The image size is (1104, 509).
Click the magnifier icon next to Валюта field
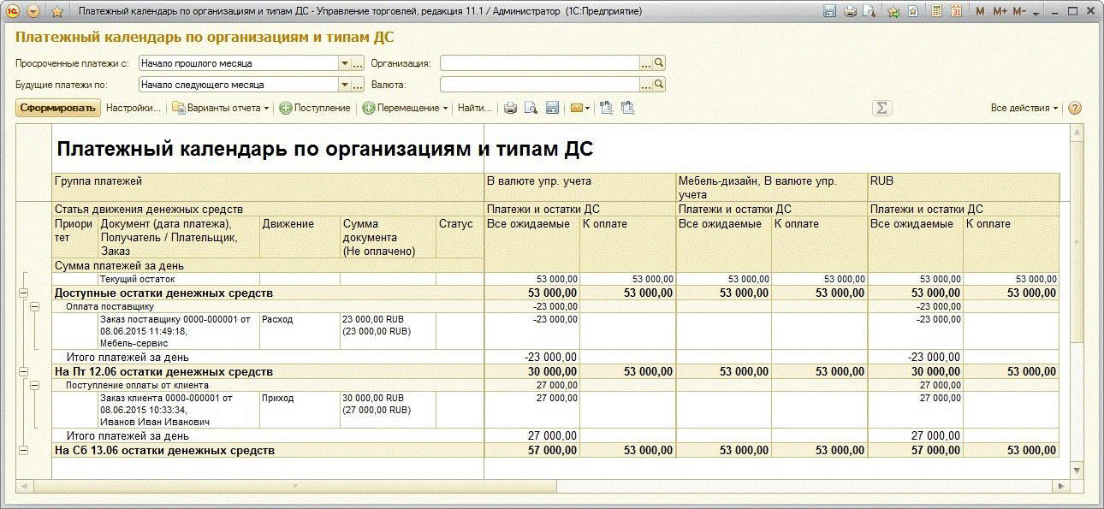coord(659,85)
